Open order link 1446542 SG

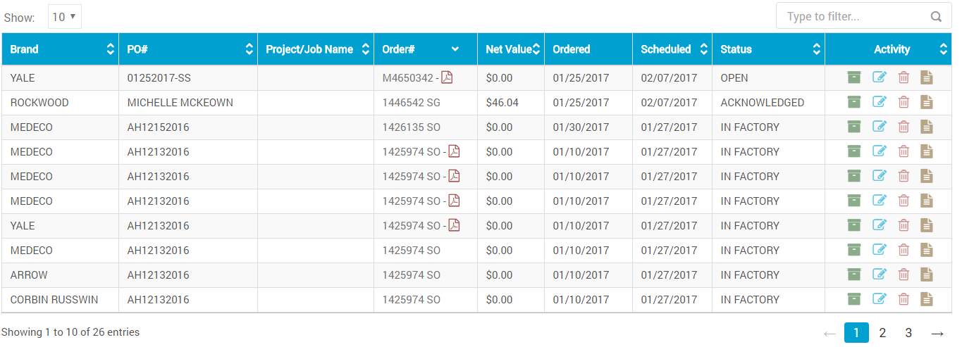point(411,103)
